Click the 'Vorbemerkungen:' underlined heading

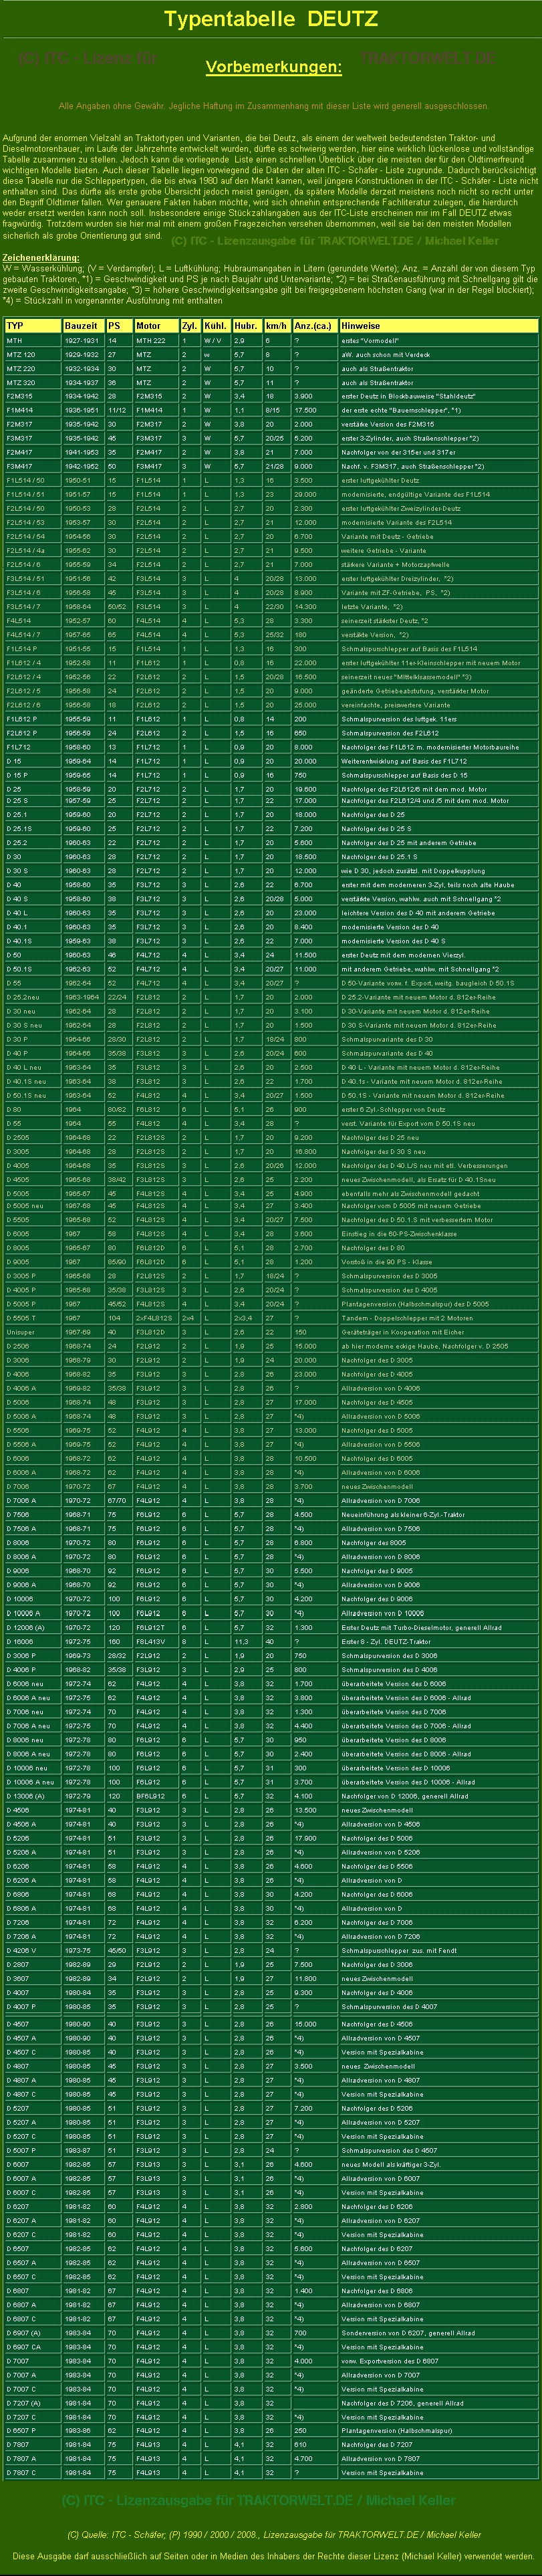(273, 67)
